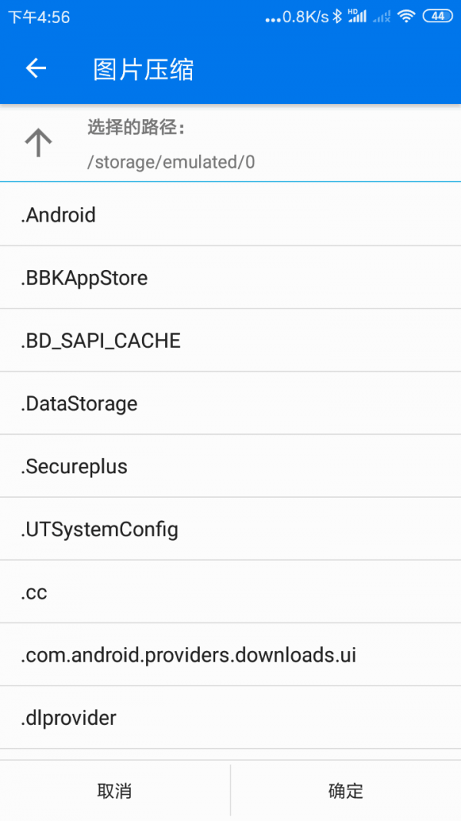Screen dimensions: 461x821
Task: Open .com.android.providers.downloads.ui folder
Action: coord(230,656)
